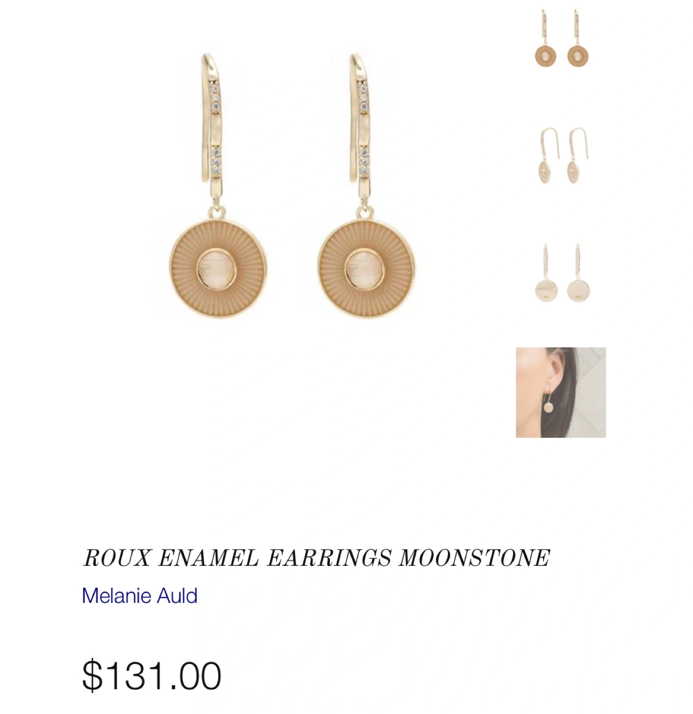Click the left earring in front-view thumbnail
Viewport: 693px width, 714px height.
[545, 38]
